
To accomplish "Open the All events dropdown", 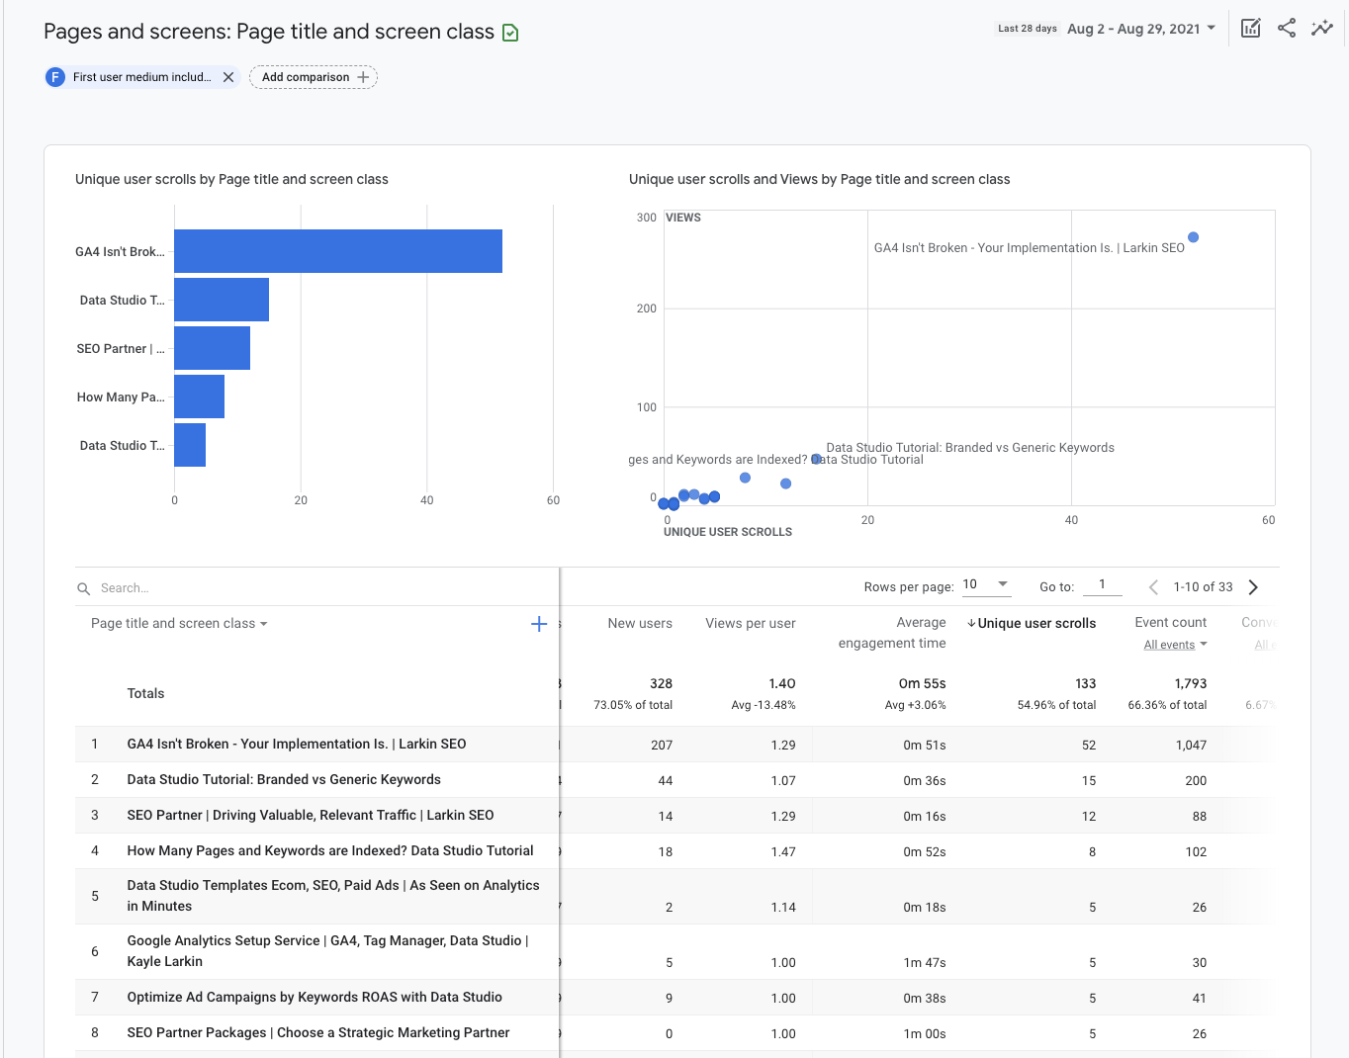I will point(1175,645).
